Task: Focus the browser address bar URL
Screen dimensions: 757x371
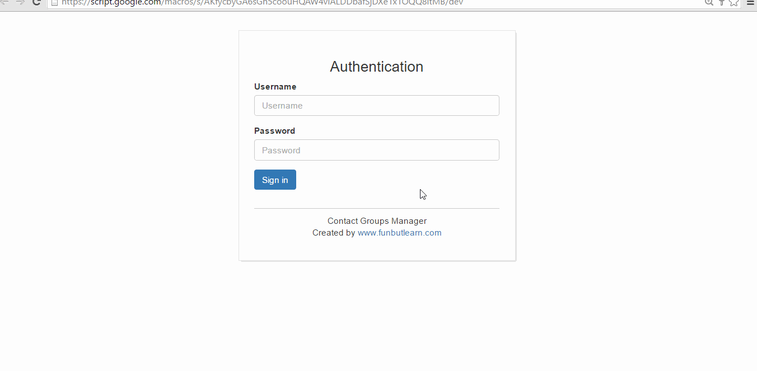Action: pyautogui.click(x=375, y=3)
